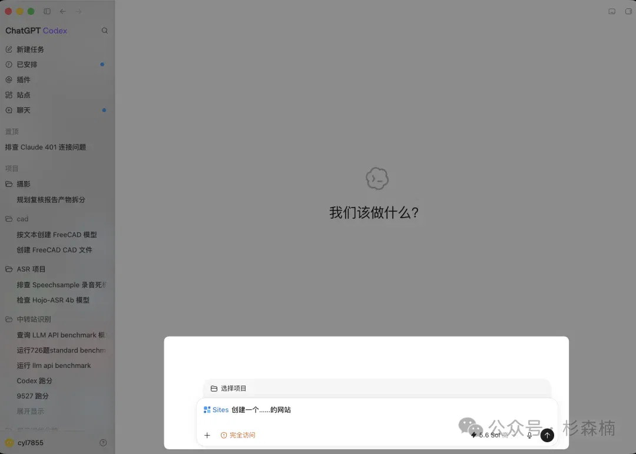Screen dimensions: 636x454
Task: Start voice input with the microphone
Action: [529, 435]
